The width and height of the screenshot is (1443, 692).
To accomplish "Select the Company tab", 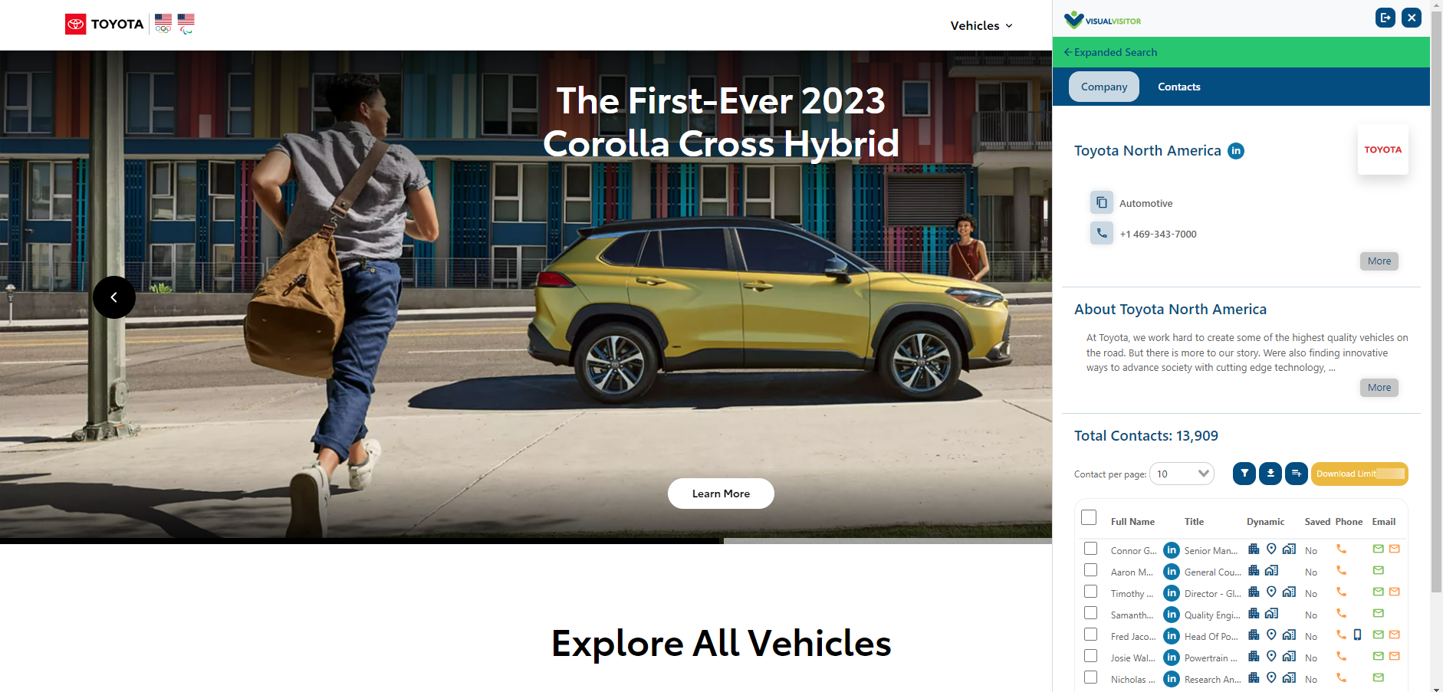I will point(1104,87).
